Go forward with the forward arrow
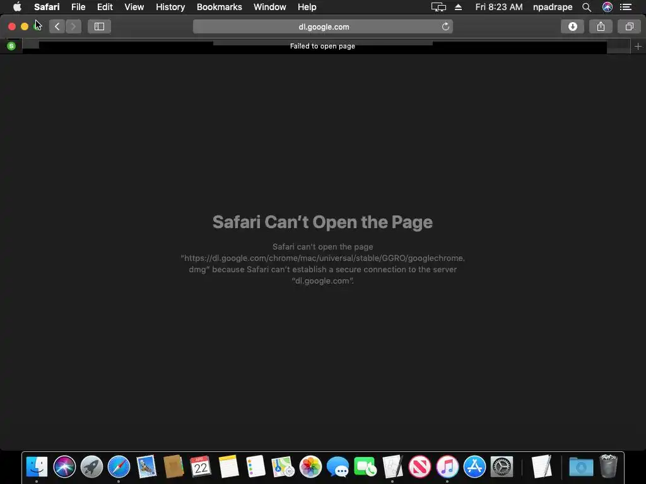646x484 pixels. click(x=73, y=26)
